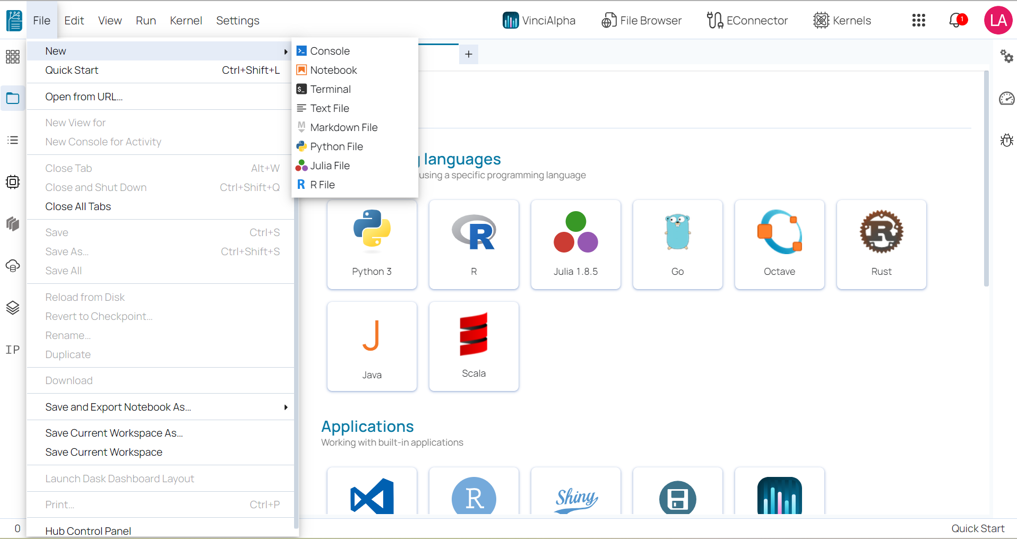Open VinciAlpha in the header
Image resolution: width=1017 pixels, height=539 pixels.
point(539,21)
